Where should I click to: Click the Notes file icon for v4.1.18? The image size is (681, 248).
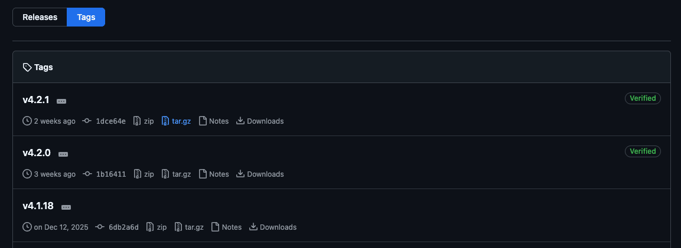click(x=216, y=227)
